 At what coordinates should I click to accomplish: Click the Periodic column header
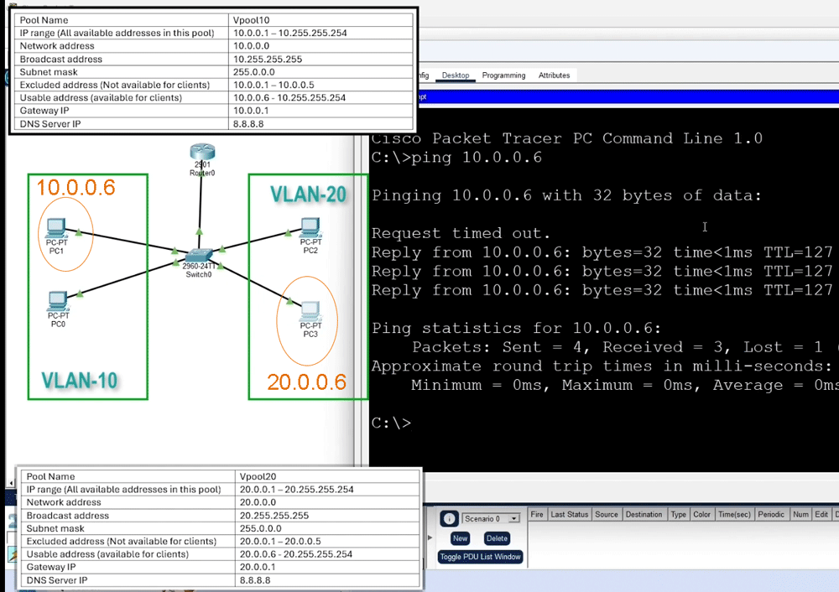click(771, 515)
